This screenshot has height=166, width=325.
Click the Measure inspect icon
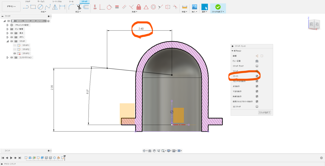click(x=185, y=7)
